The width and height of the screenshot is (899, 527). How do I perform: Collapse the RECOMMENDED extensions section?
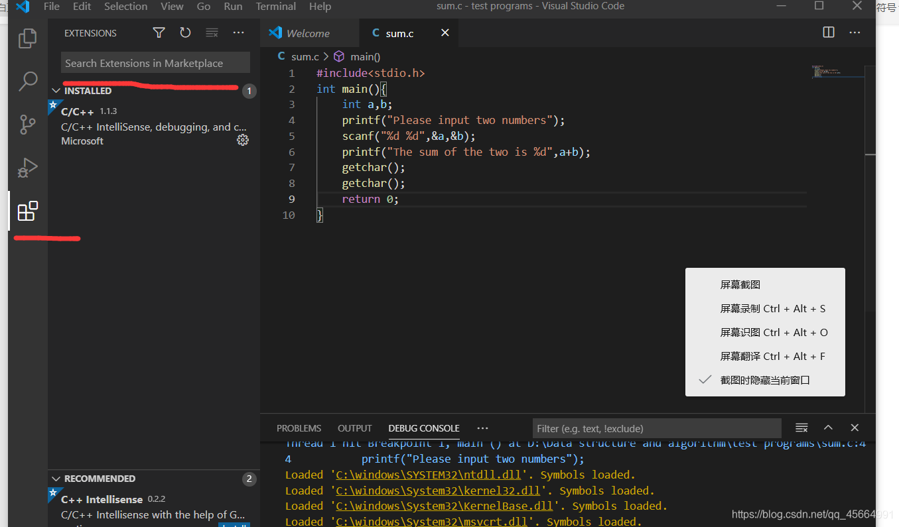click(x=56, y=479)
